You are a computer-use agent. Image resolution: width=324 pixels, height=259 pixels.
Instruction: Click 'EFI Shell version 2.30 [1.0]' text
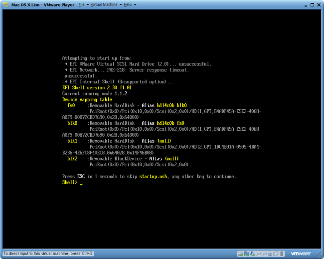tap(97, 88)
